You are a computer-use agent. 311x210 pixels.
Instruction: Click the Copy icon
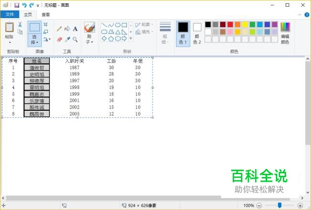coord(20,31)
